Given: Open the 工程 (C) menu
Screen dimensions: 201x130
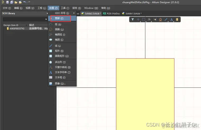Looking at the screenshot, I should (42, 8).
